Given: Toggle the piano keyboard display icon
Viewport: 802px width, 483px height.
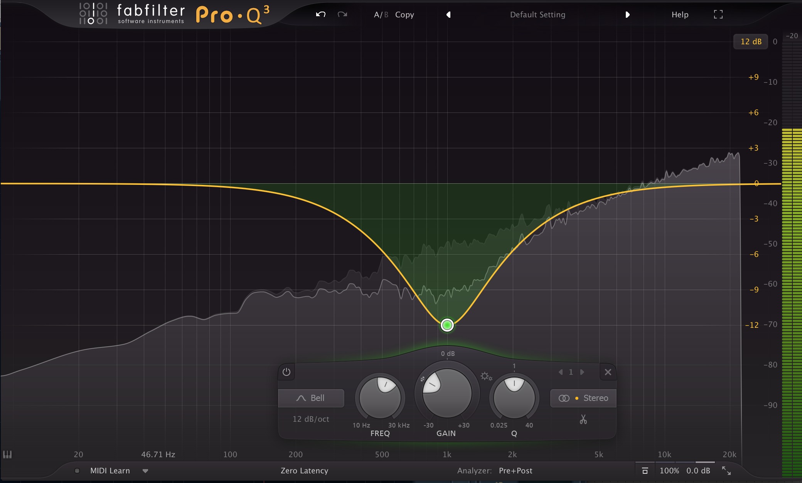Looking at the screenshot, I should (7, 455).
